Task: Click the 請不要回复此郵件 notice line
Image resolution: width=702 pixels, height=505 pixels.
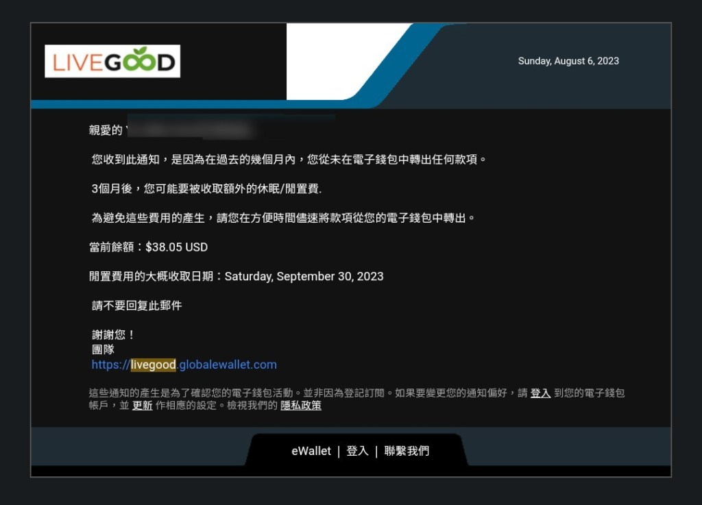Action: pos(137,306)
